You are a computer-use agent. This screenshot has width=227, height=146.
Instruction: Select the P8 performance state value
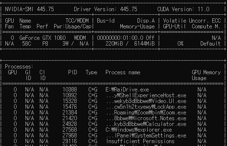click(45, 44)
